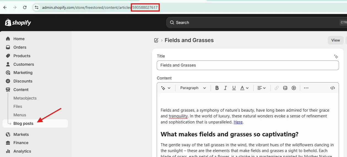Expand the AI magic tools dropdown
The image size is (347, 157).
[x=166, y=88]
